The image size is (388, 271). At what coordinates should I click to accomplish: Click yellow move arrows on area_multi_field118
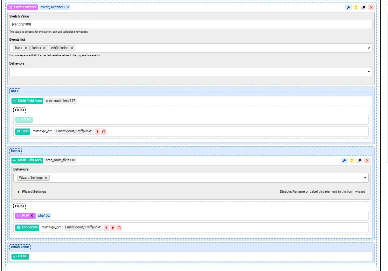(x=352, y=161)
